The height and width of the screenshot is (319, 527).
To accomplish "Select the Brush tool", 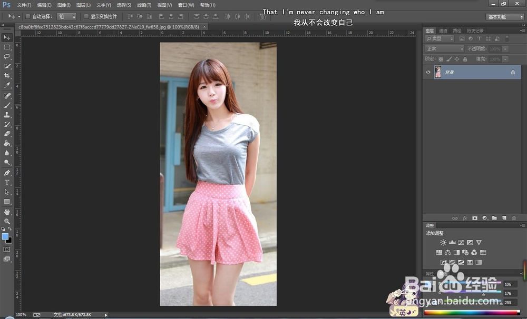I will (x=7, y=105).
